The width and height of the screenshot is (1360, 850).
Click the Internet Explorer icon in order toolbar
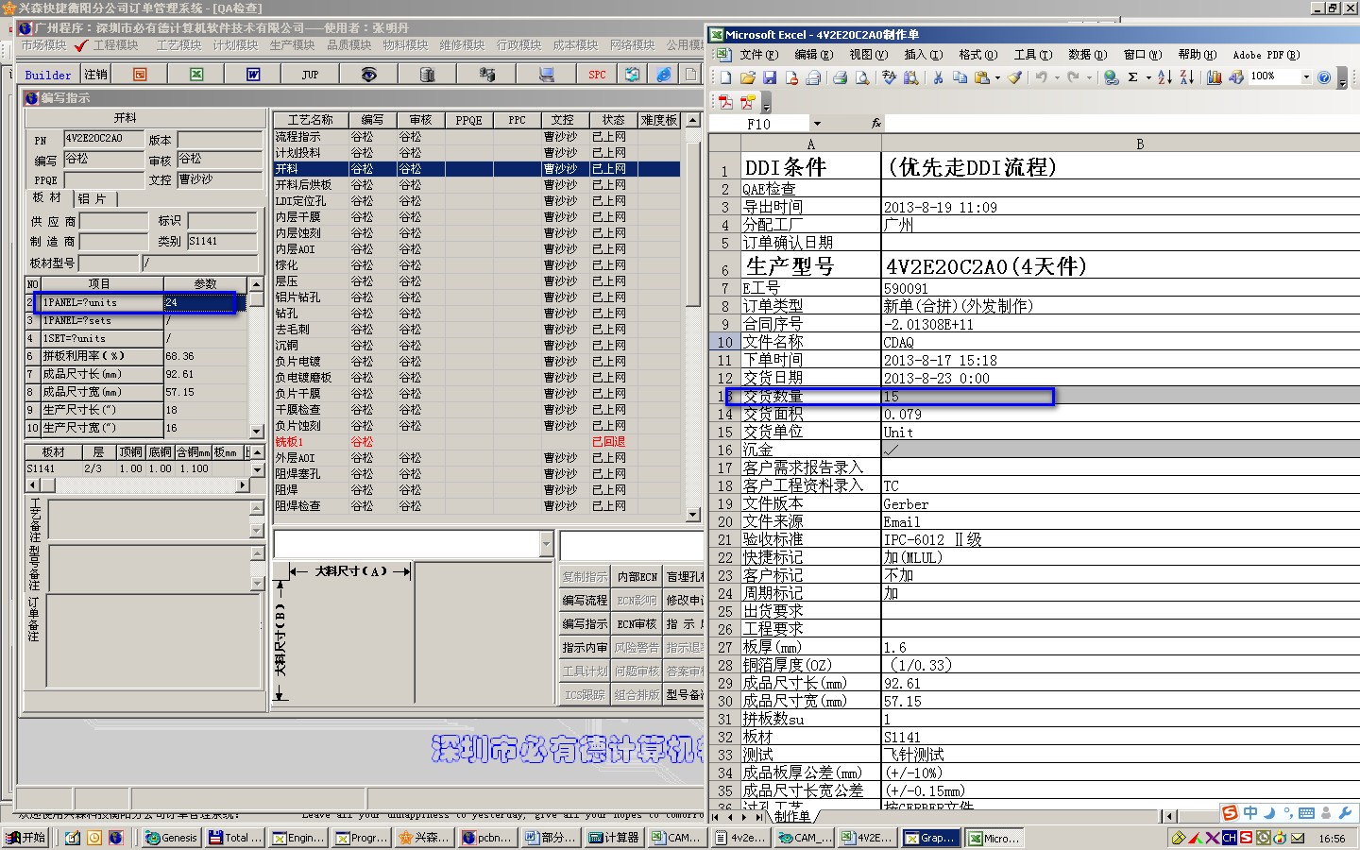[664, 74]
